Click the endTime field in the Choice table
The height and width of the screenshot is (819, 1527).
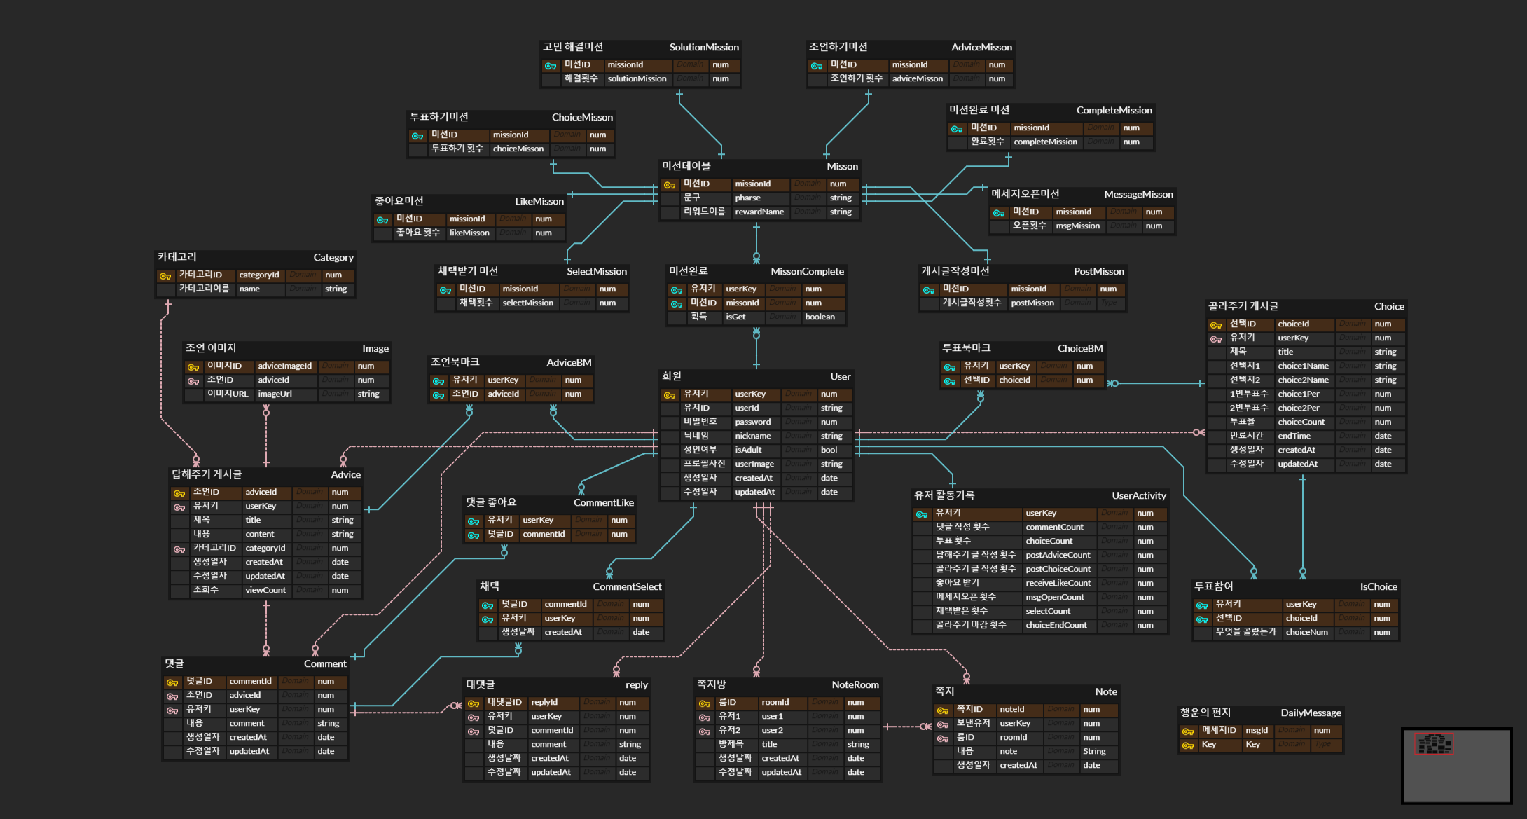[1293, 436]
